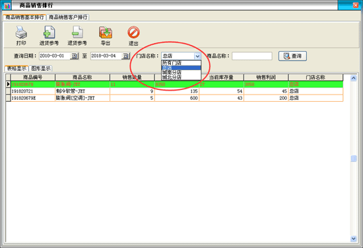363x248 pixels.
Task: Open the end date calendar picker
Action: (x=125, y=56)
